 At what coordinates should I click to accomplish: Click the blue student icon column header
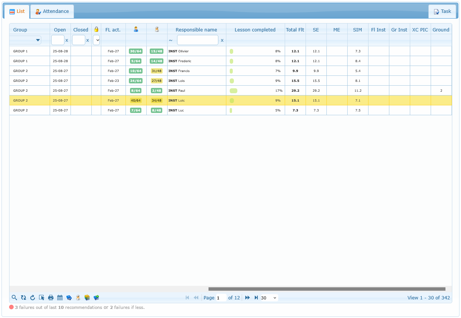tap(136, 30)
